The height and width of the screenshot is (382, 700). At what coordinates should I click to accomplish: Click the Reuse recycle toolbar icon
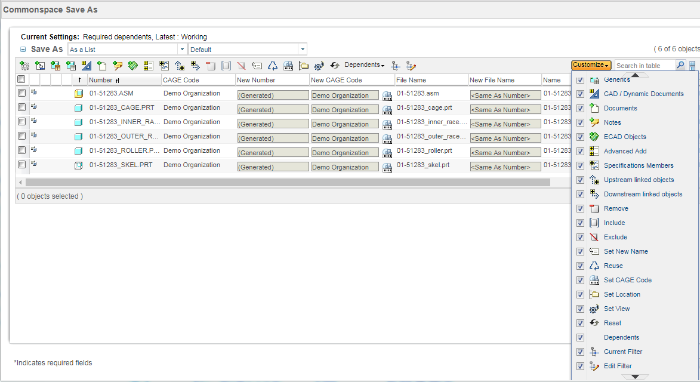pos(272,66)
